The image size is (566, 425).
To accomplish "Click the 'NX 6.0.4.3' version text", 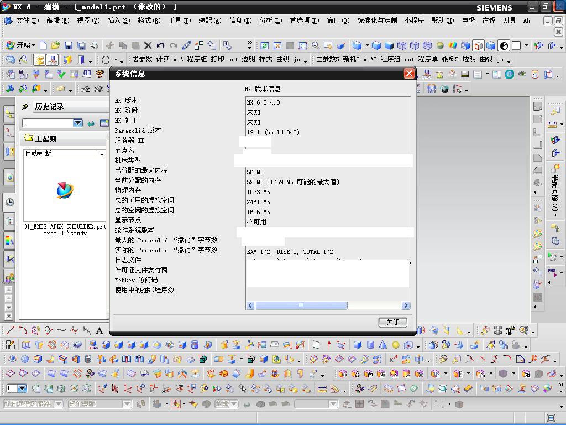I will click(x=264, y=102).
